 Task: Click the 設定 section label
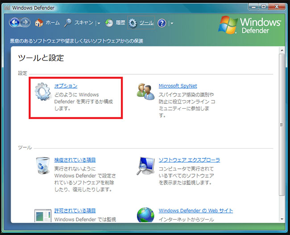tap(23, 73)
